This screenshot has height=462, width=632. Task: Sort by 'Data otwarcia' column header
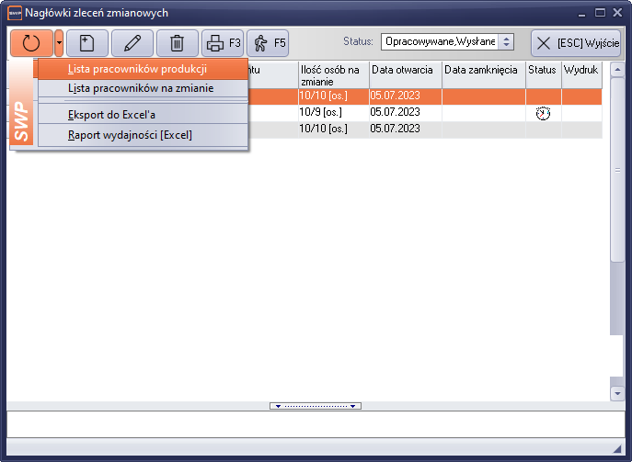pyautogui.click(x=405, y=70)
